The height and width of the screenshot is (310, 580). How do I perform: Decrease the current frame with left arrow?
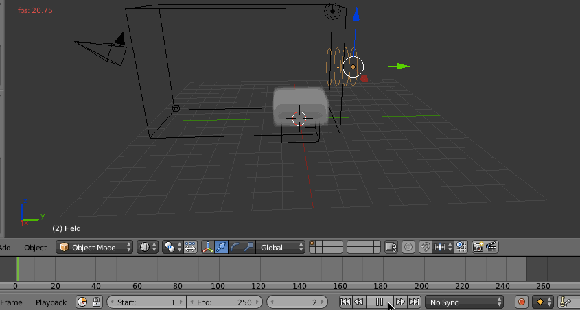click(272, 302)
